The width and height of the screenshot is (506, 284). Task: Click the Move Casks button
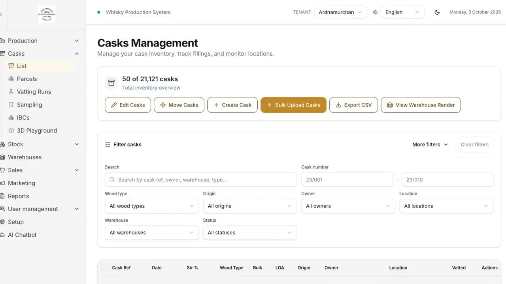179,105
